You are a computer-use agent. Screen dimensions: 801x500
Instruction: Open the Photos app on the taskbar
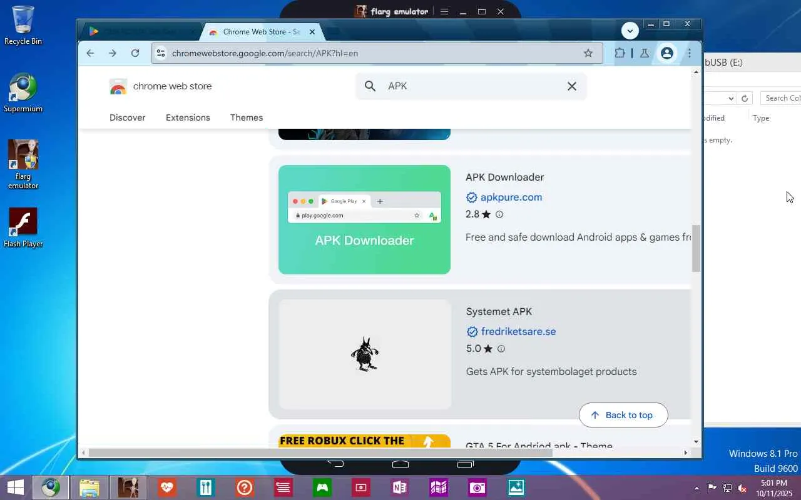tap(516, 487)
